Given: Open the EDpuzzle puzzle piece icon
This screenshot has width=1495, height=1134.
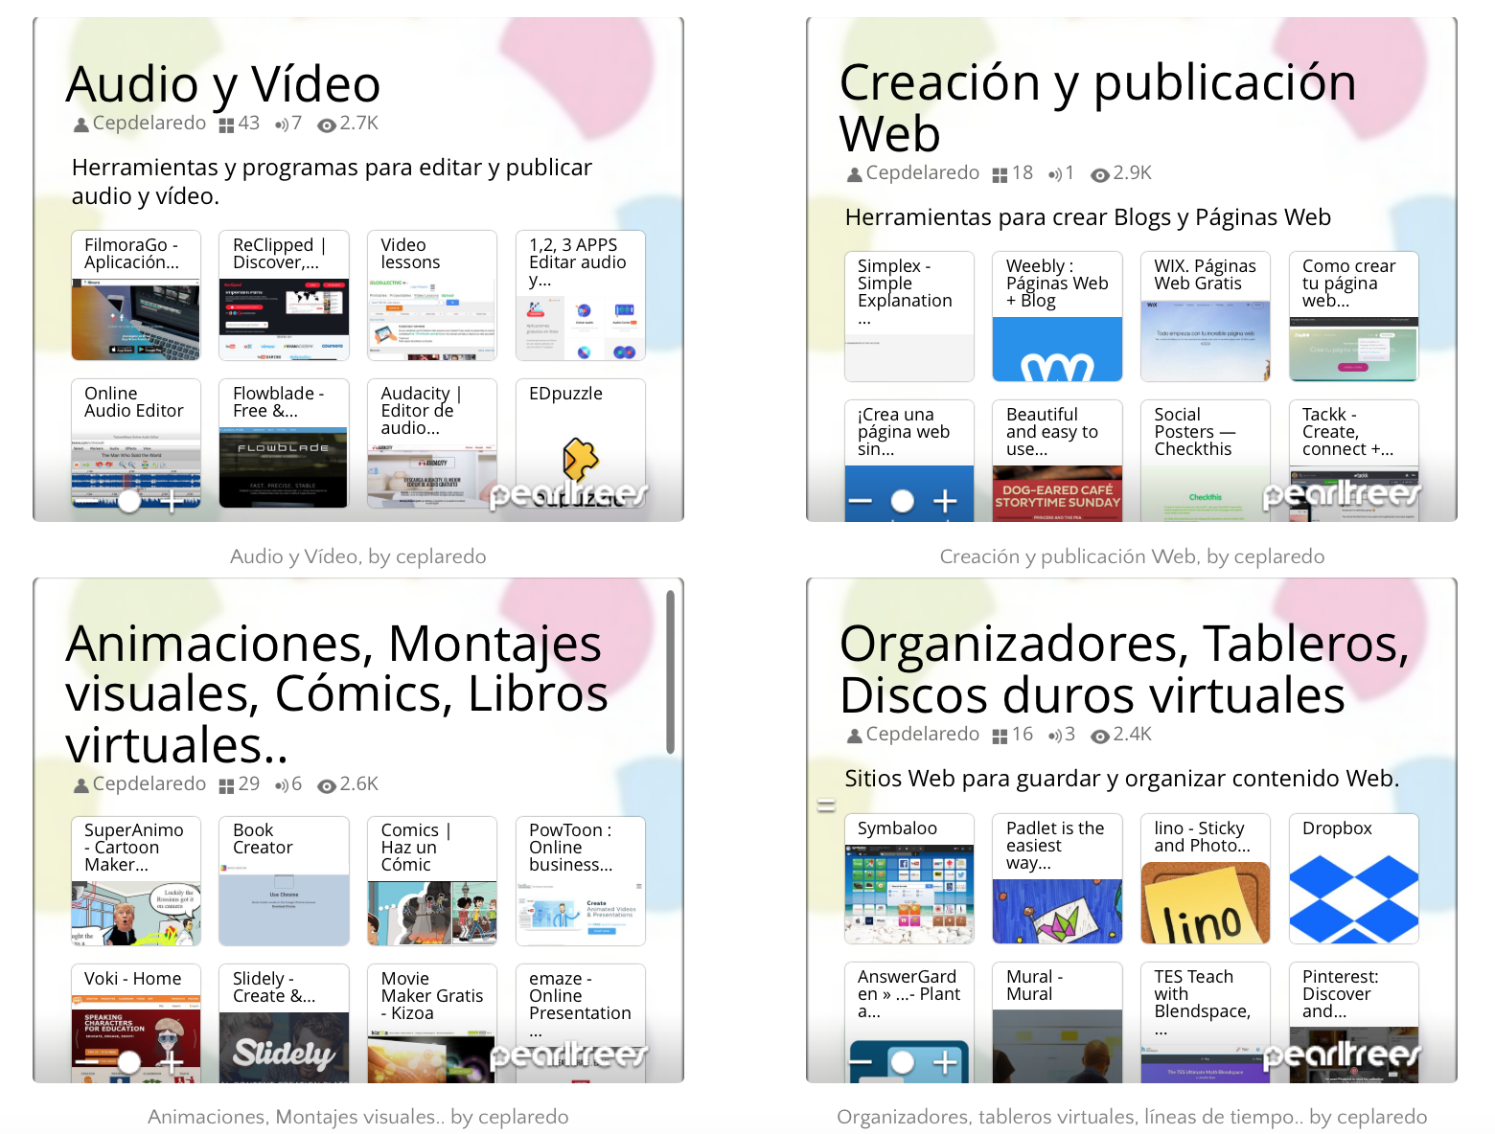Looking at the screenshot, I should point(580,459).
